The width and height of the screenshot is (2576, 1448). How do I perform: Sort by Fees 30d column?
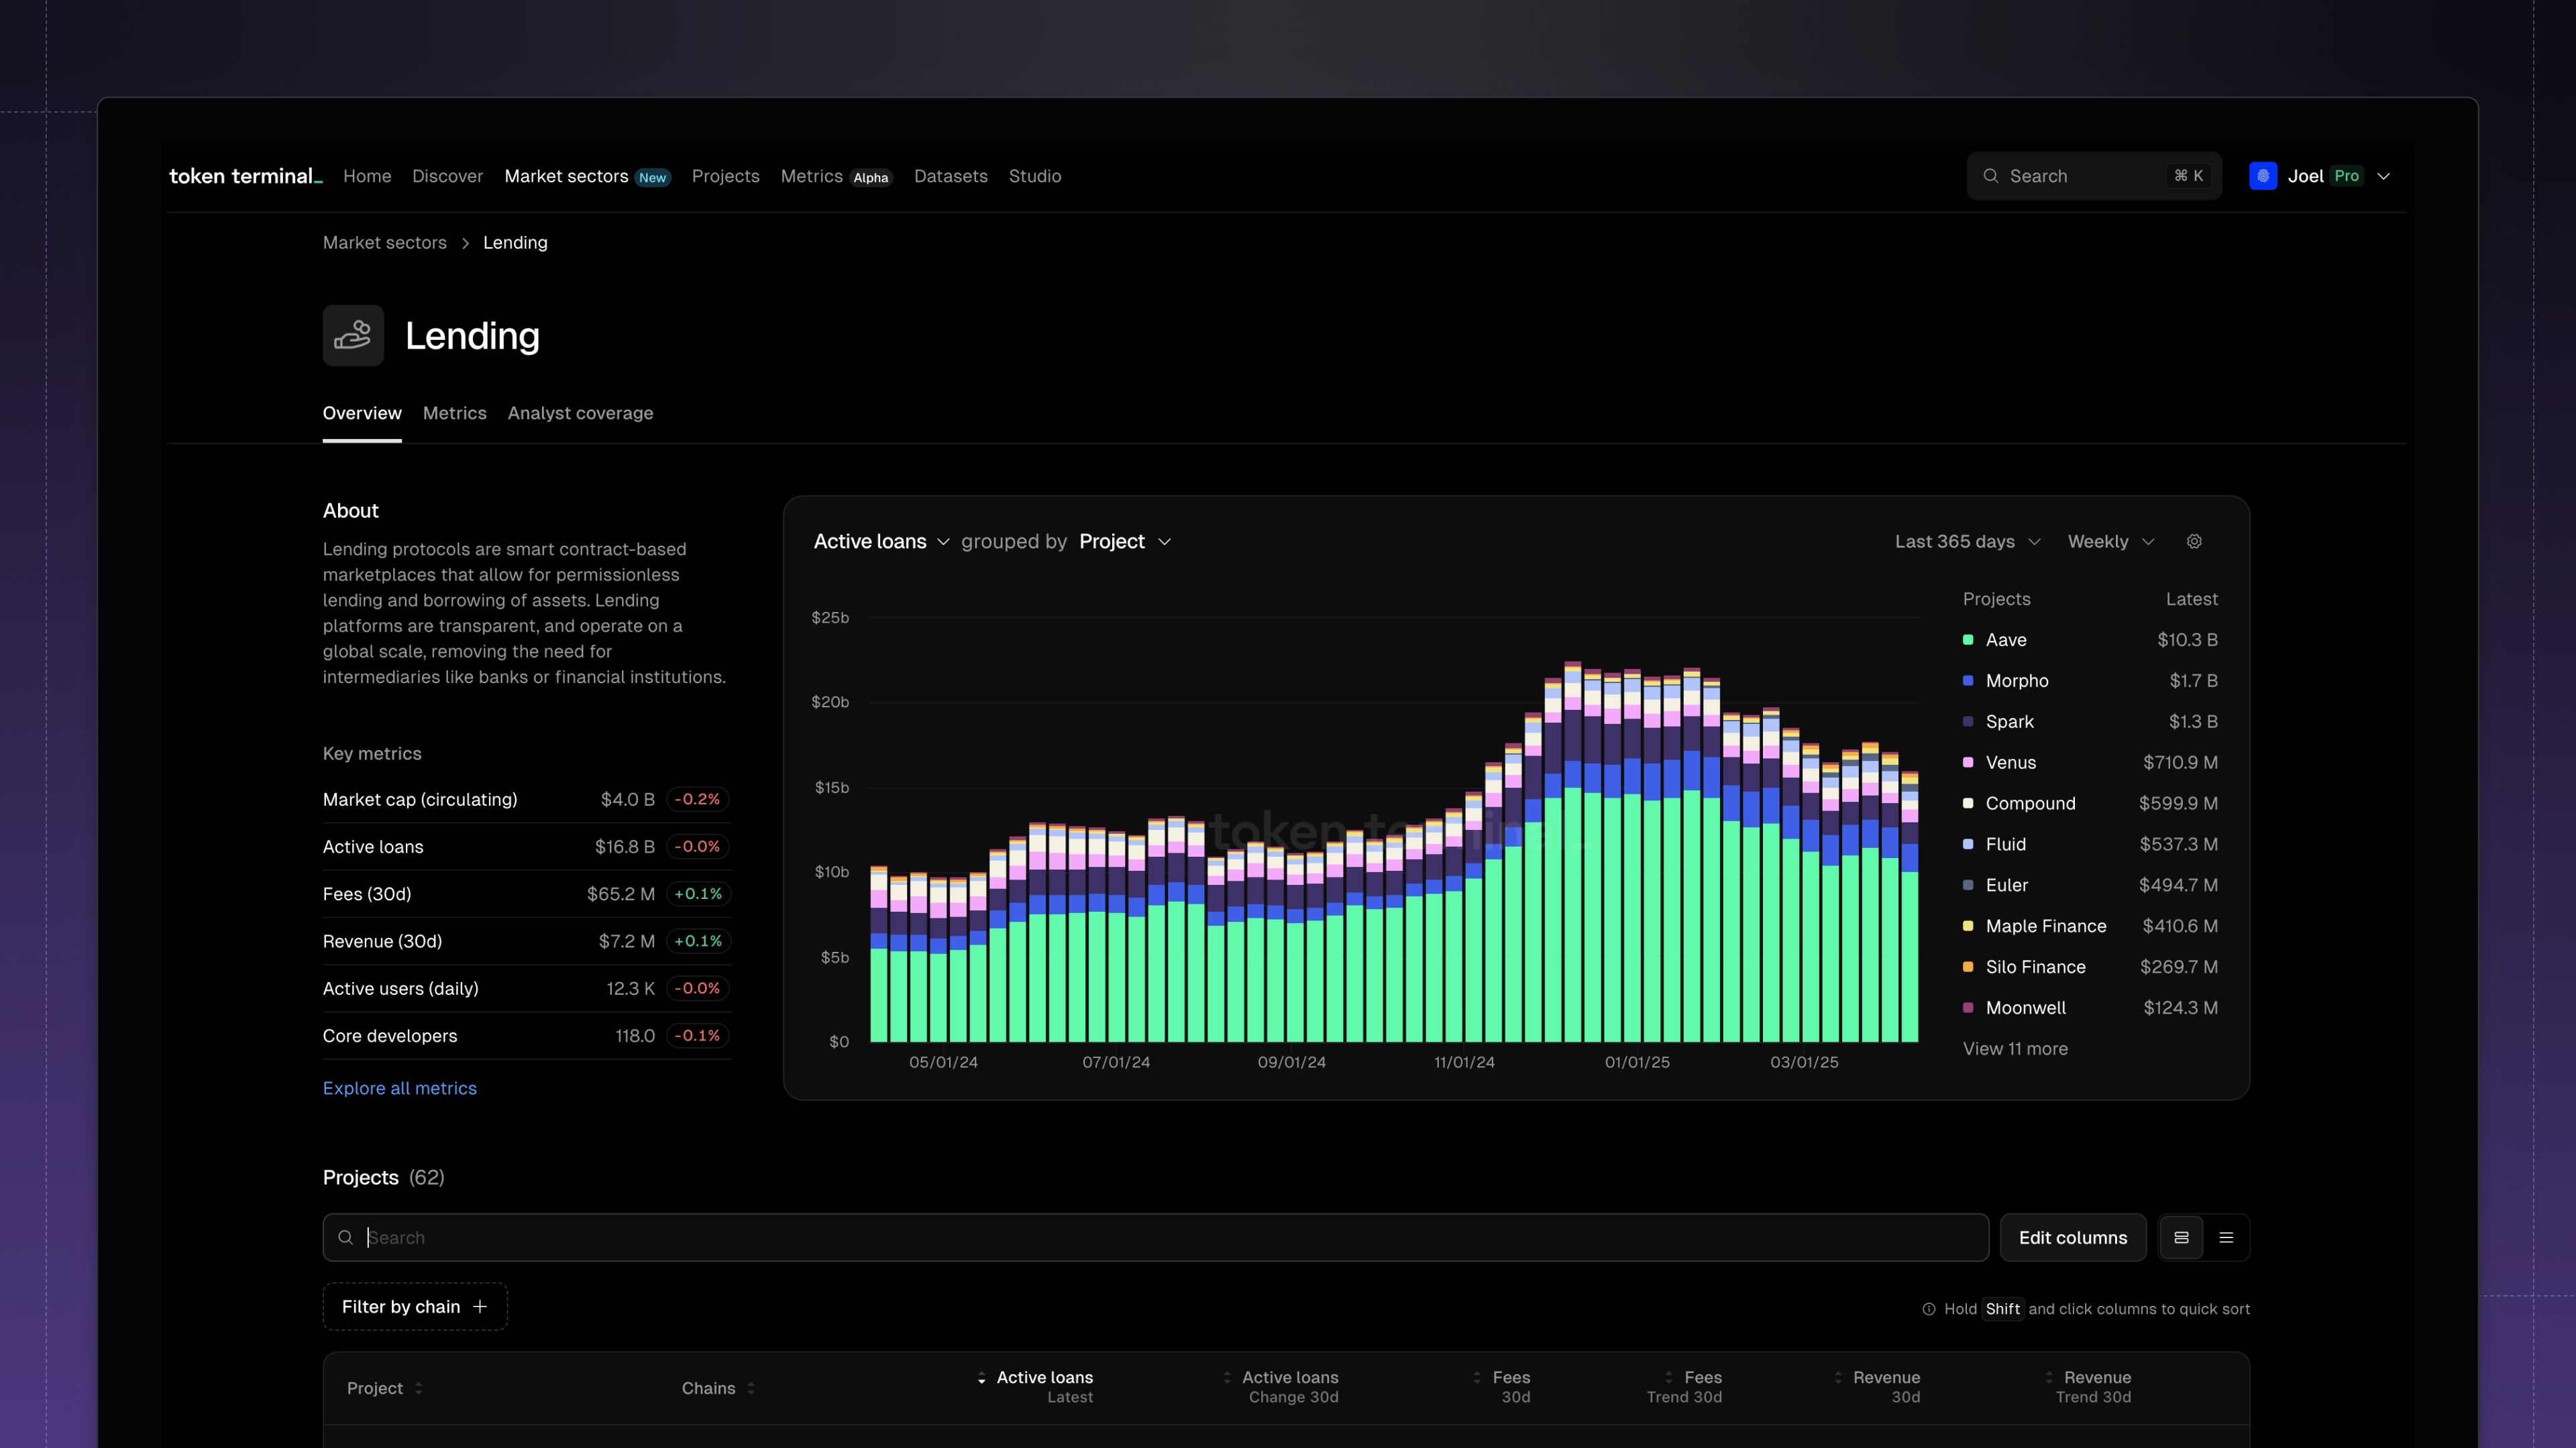pyautogui.click(x=1501, y=1387)
